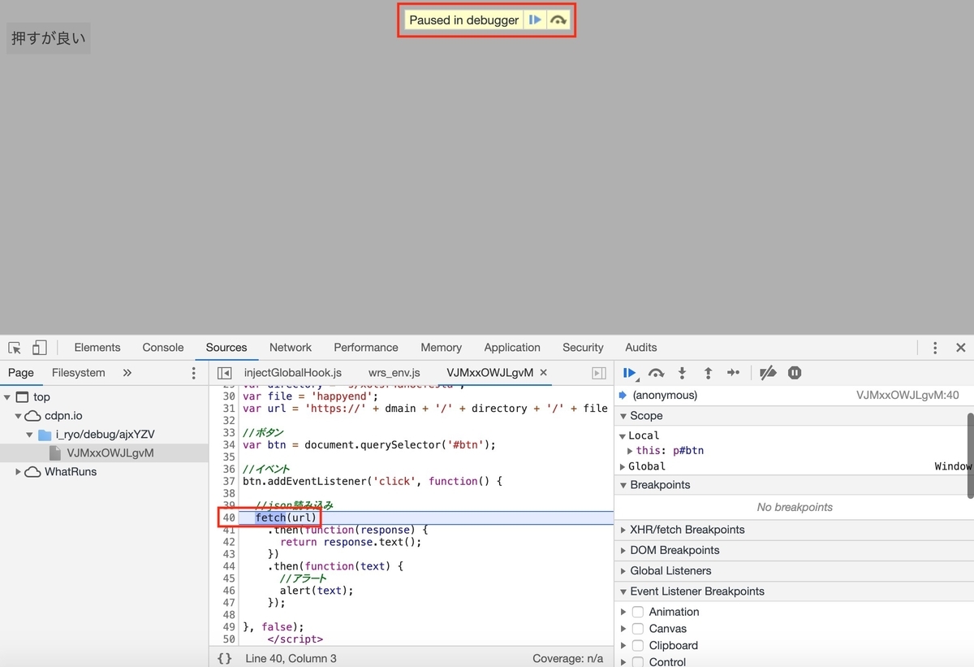Click the 押すが良い button on the page
974x667 pixels.
click(x=49, y=38)
